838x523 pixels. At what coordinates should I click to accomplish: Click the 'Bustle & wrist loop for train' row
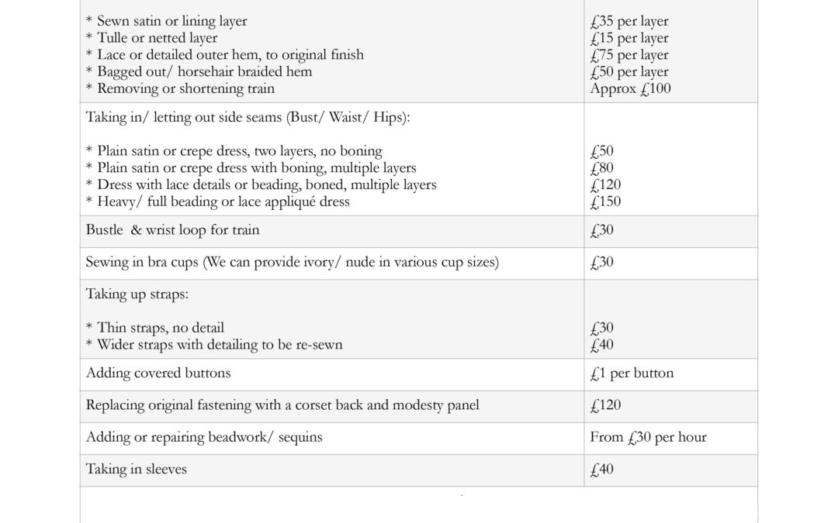click(x=172, y=230)
